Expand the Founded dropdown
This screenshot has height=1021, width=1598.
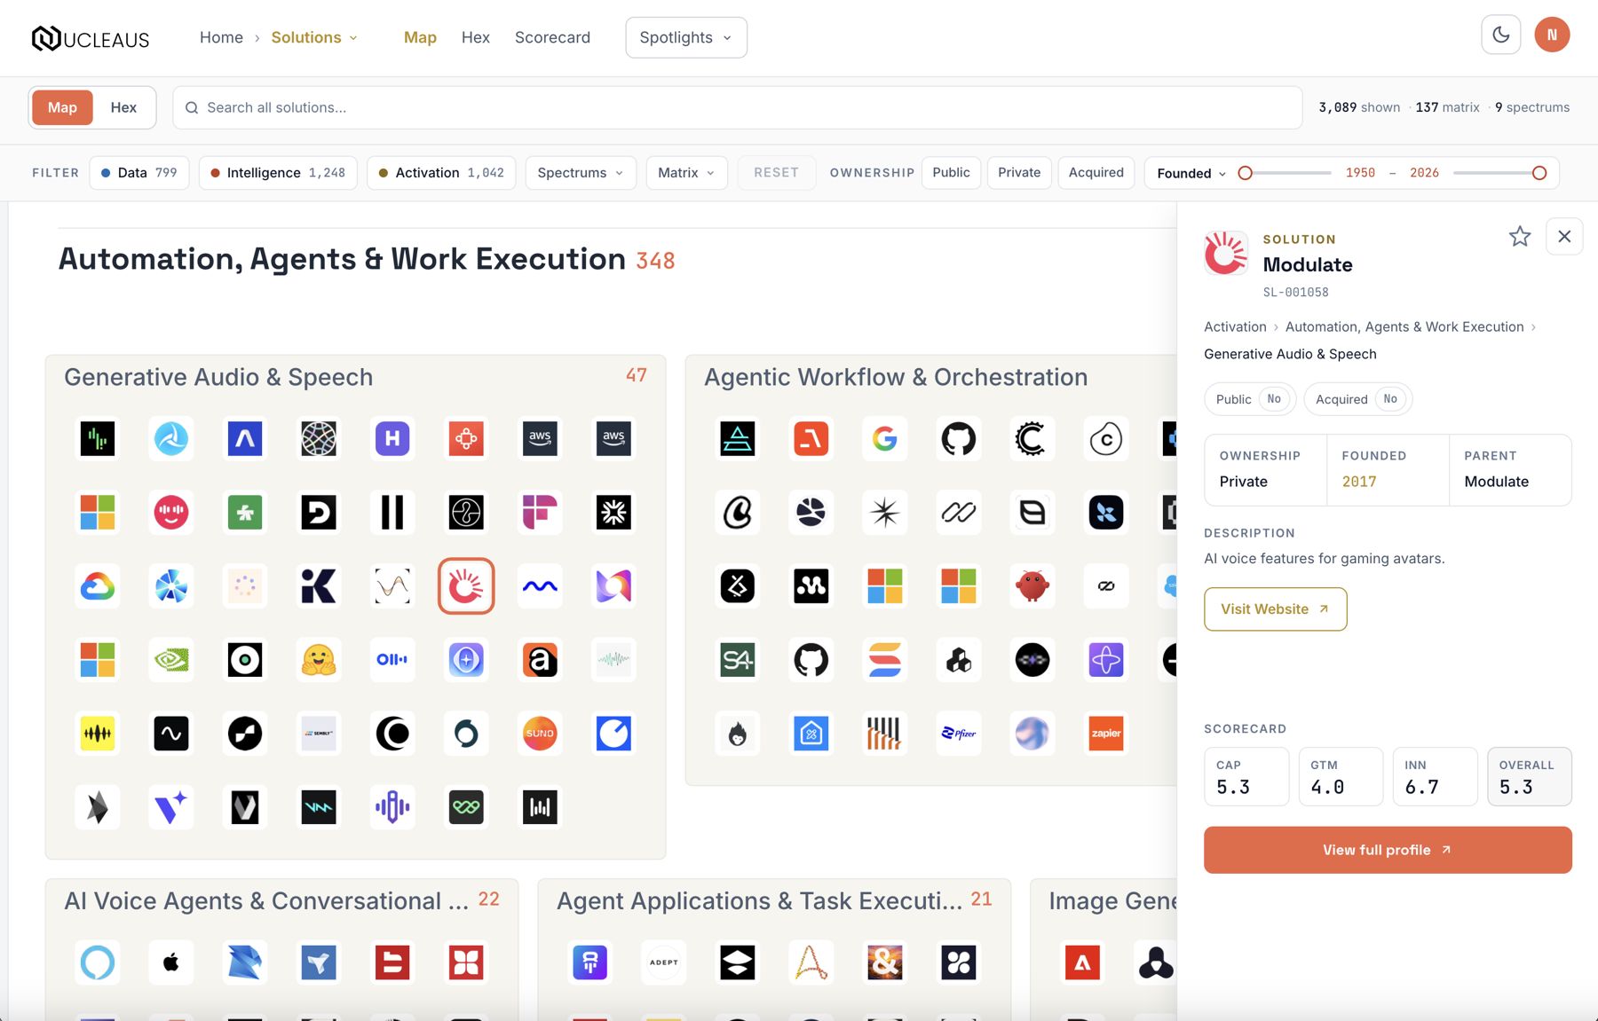1191,173
